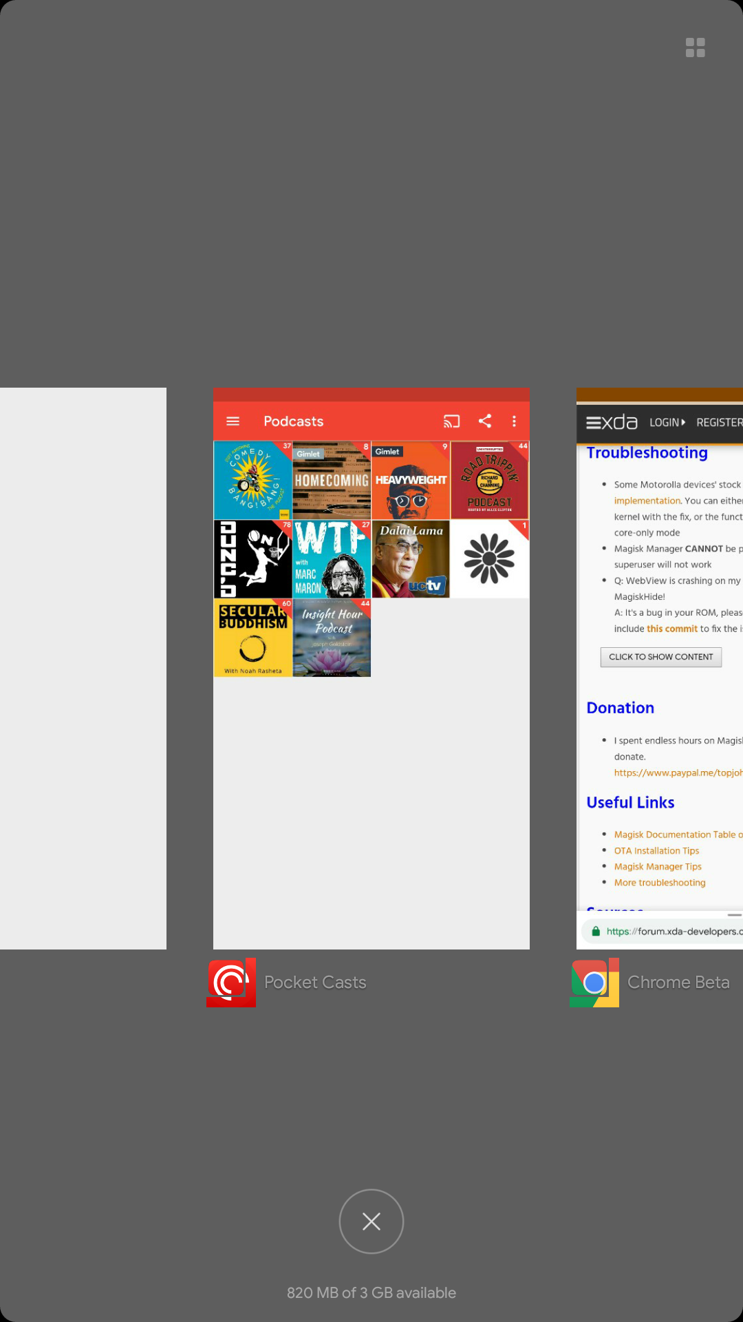
Task: Tap the share icon in Podcasts toolbar
Action: pyautogui.click(x=485, y=421)
